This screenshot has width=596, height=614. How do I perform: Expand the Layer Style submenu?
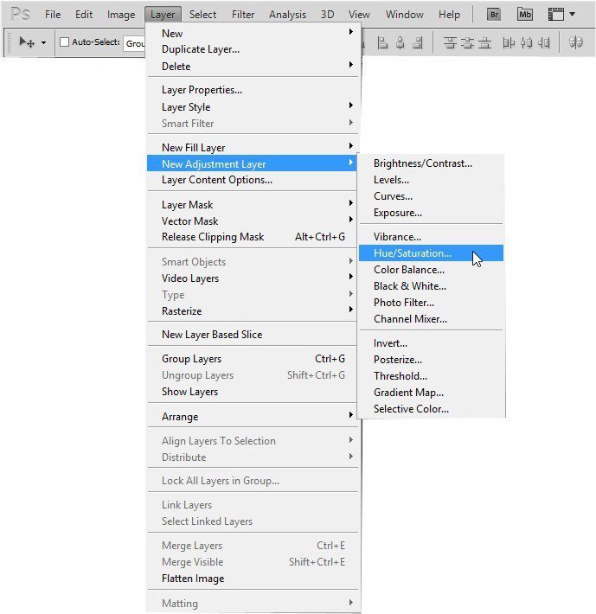point(253,106)
